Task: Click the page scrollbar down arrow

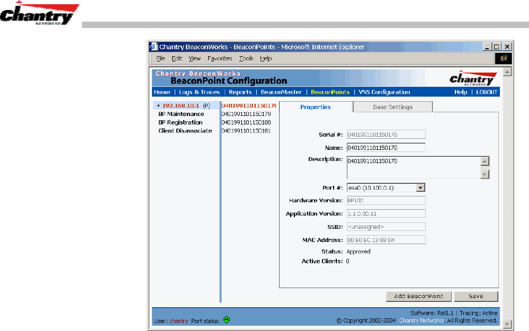Action: [507, 325]
